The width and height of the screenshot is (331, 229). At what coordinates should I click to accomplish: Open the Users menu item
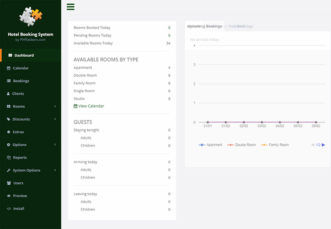(31, 183)
